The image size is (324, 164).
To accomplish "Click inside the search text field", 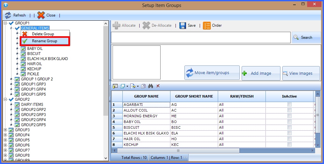I will (x=200, y=38).
